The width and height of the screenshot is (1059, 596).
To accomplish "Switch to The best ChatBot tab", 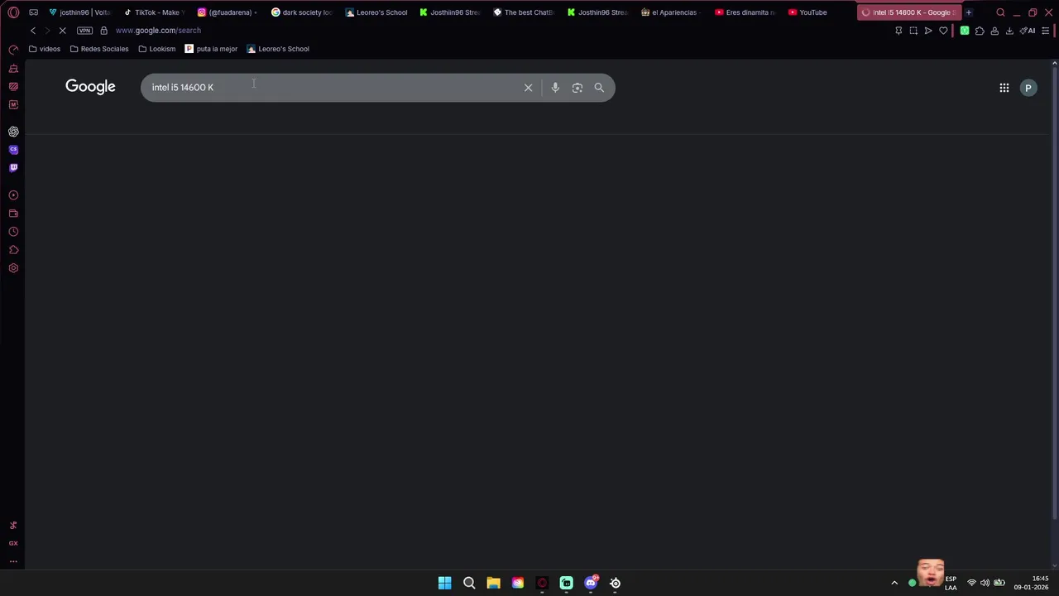I will (x=524, y=12).
